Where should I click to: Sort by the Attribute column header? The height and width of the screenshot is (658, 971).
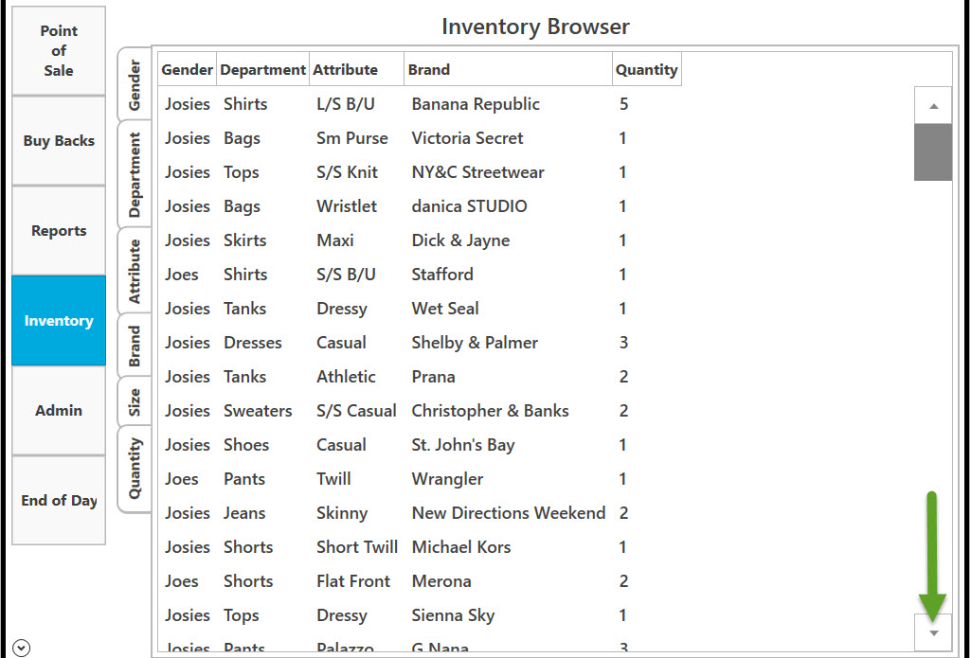click(x=357, y=69)
